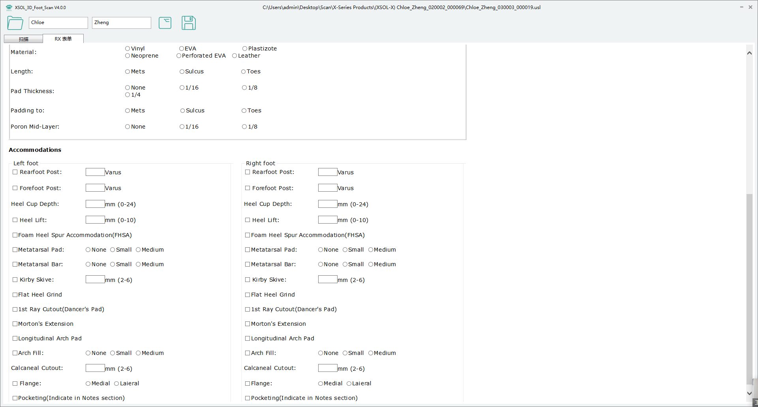Click right foot Forefoot Post Varus field
758x407 pixels.
(328, 188)
